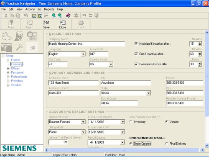
Task: Click the Save toolbar button
Action: pos(46,24)
